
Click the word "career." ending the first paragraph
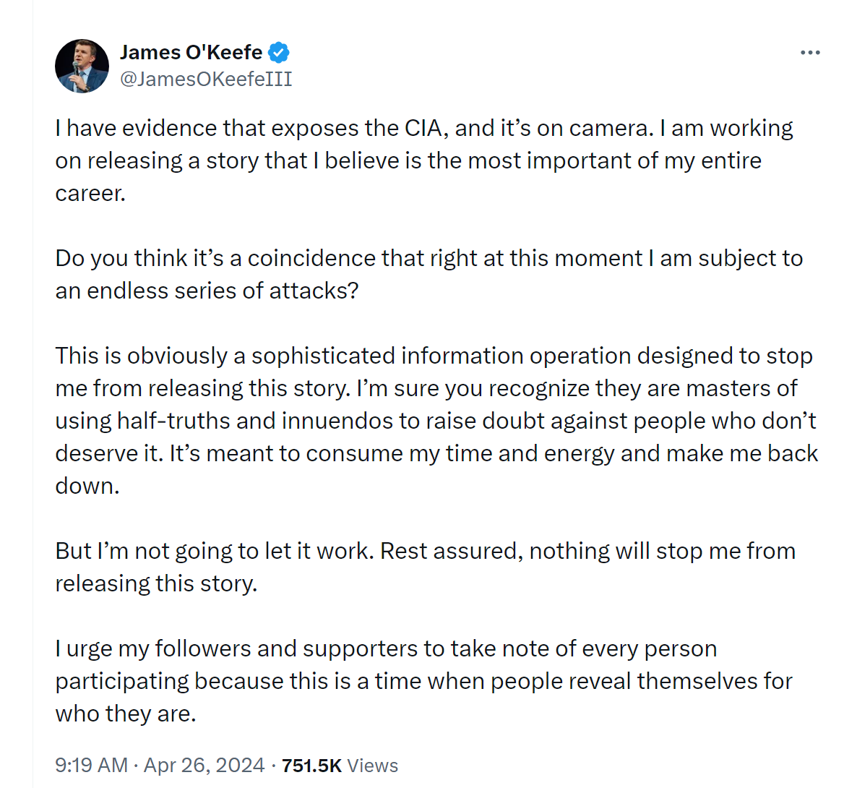pyautogui.click(x=90, y=193)
